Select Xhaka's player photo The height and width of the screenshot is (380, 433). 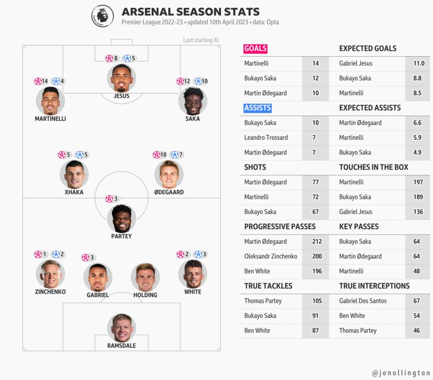(74, 174)
